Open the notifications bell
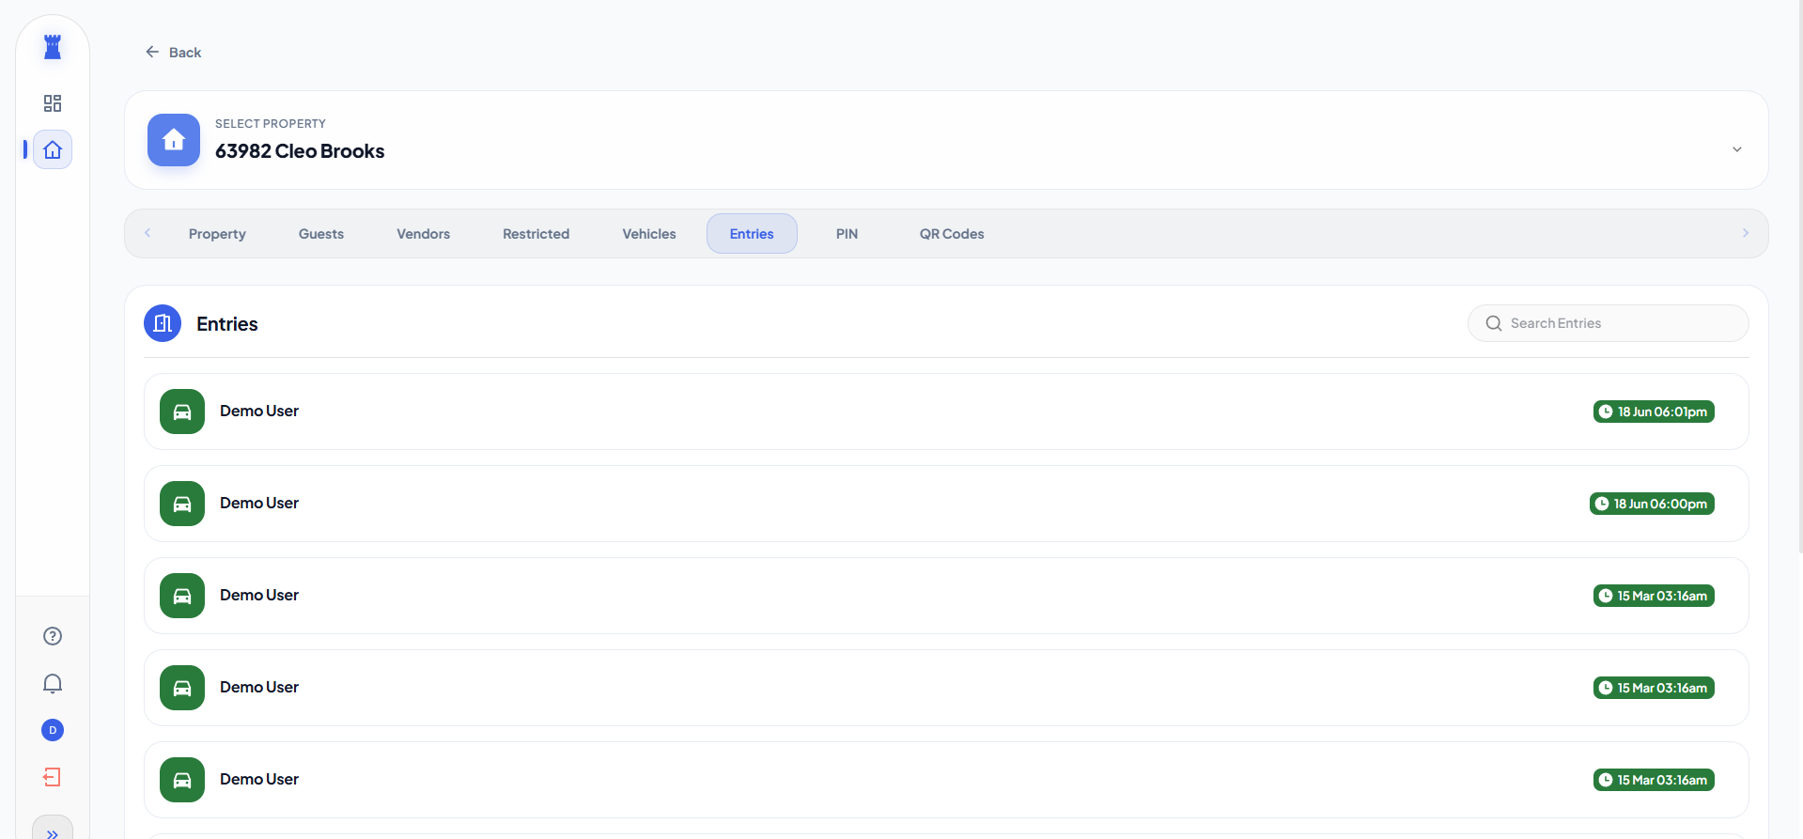Viewport: 1803px width, 839px height. (x=53, y=683)
